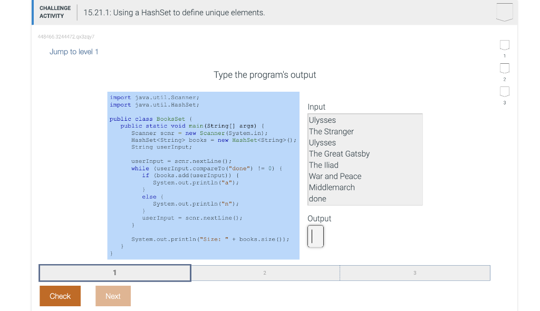Open the Jump to level 1 link
The width and height of the screenshot is (540, 311).
click(x=74, y=52)
